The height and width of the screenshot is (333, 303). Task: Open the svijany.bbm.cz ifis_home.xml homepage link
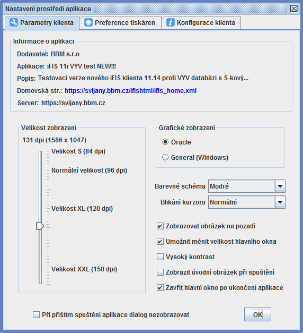[130, 91]
